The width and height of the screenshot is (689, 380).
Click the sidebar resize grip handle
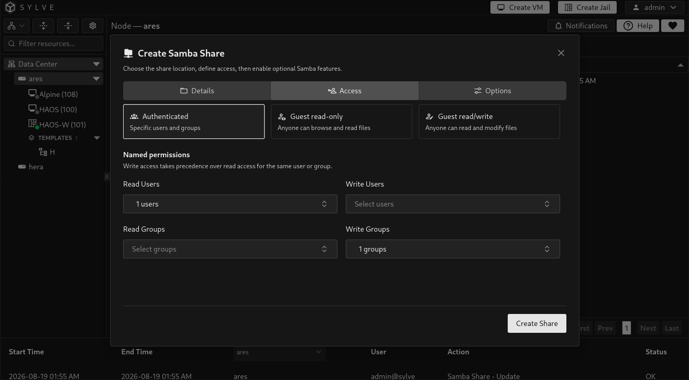pos(107,177)
